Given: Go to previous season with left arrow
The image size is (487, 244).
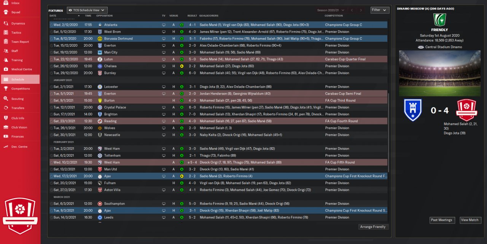Looking at the screenshot, I should 352,10.
